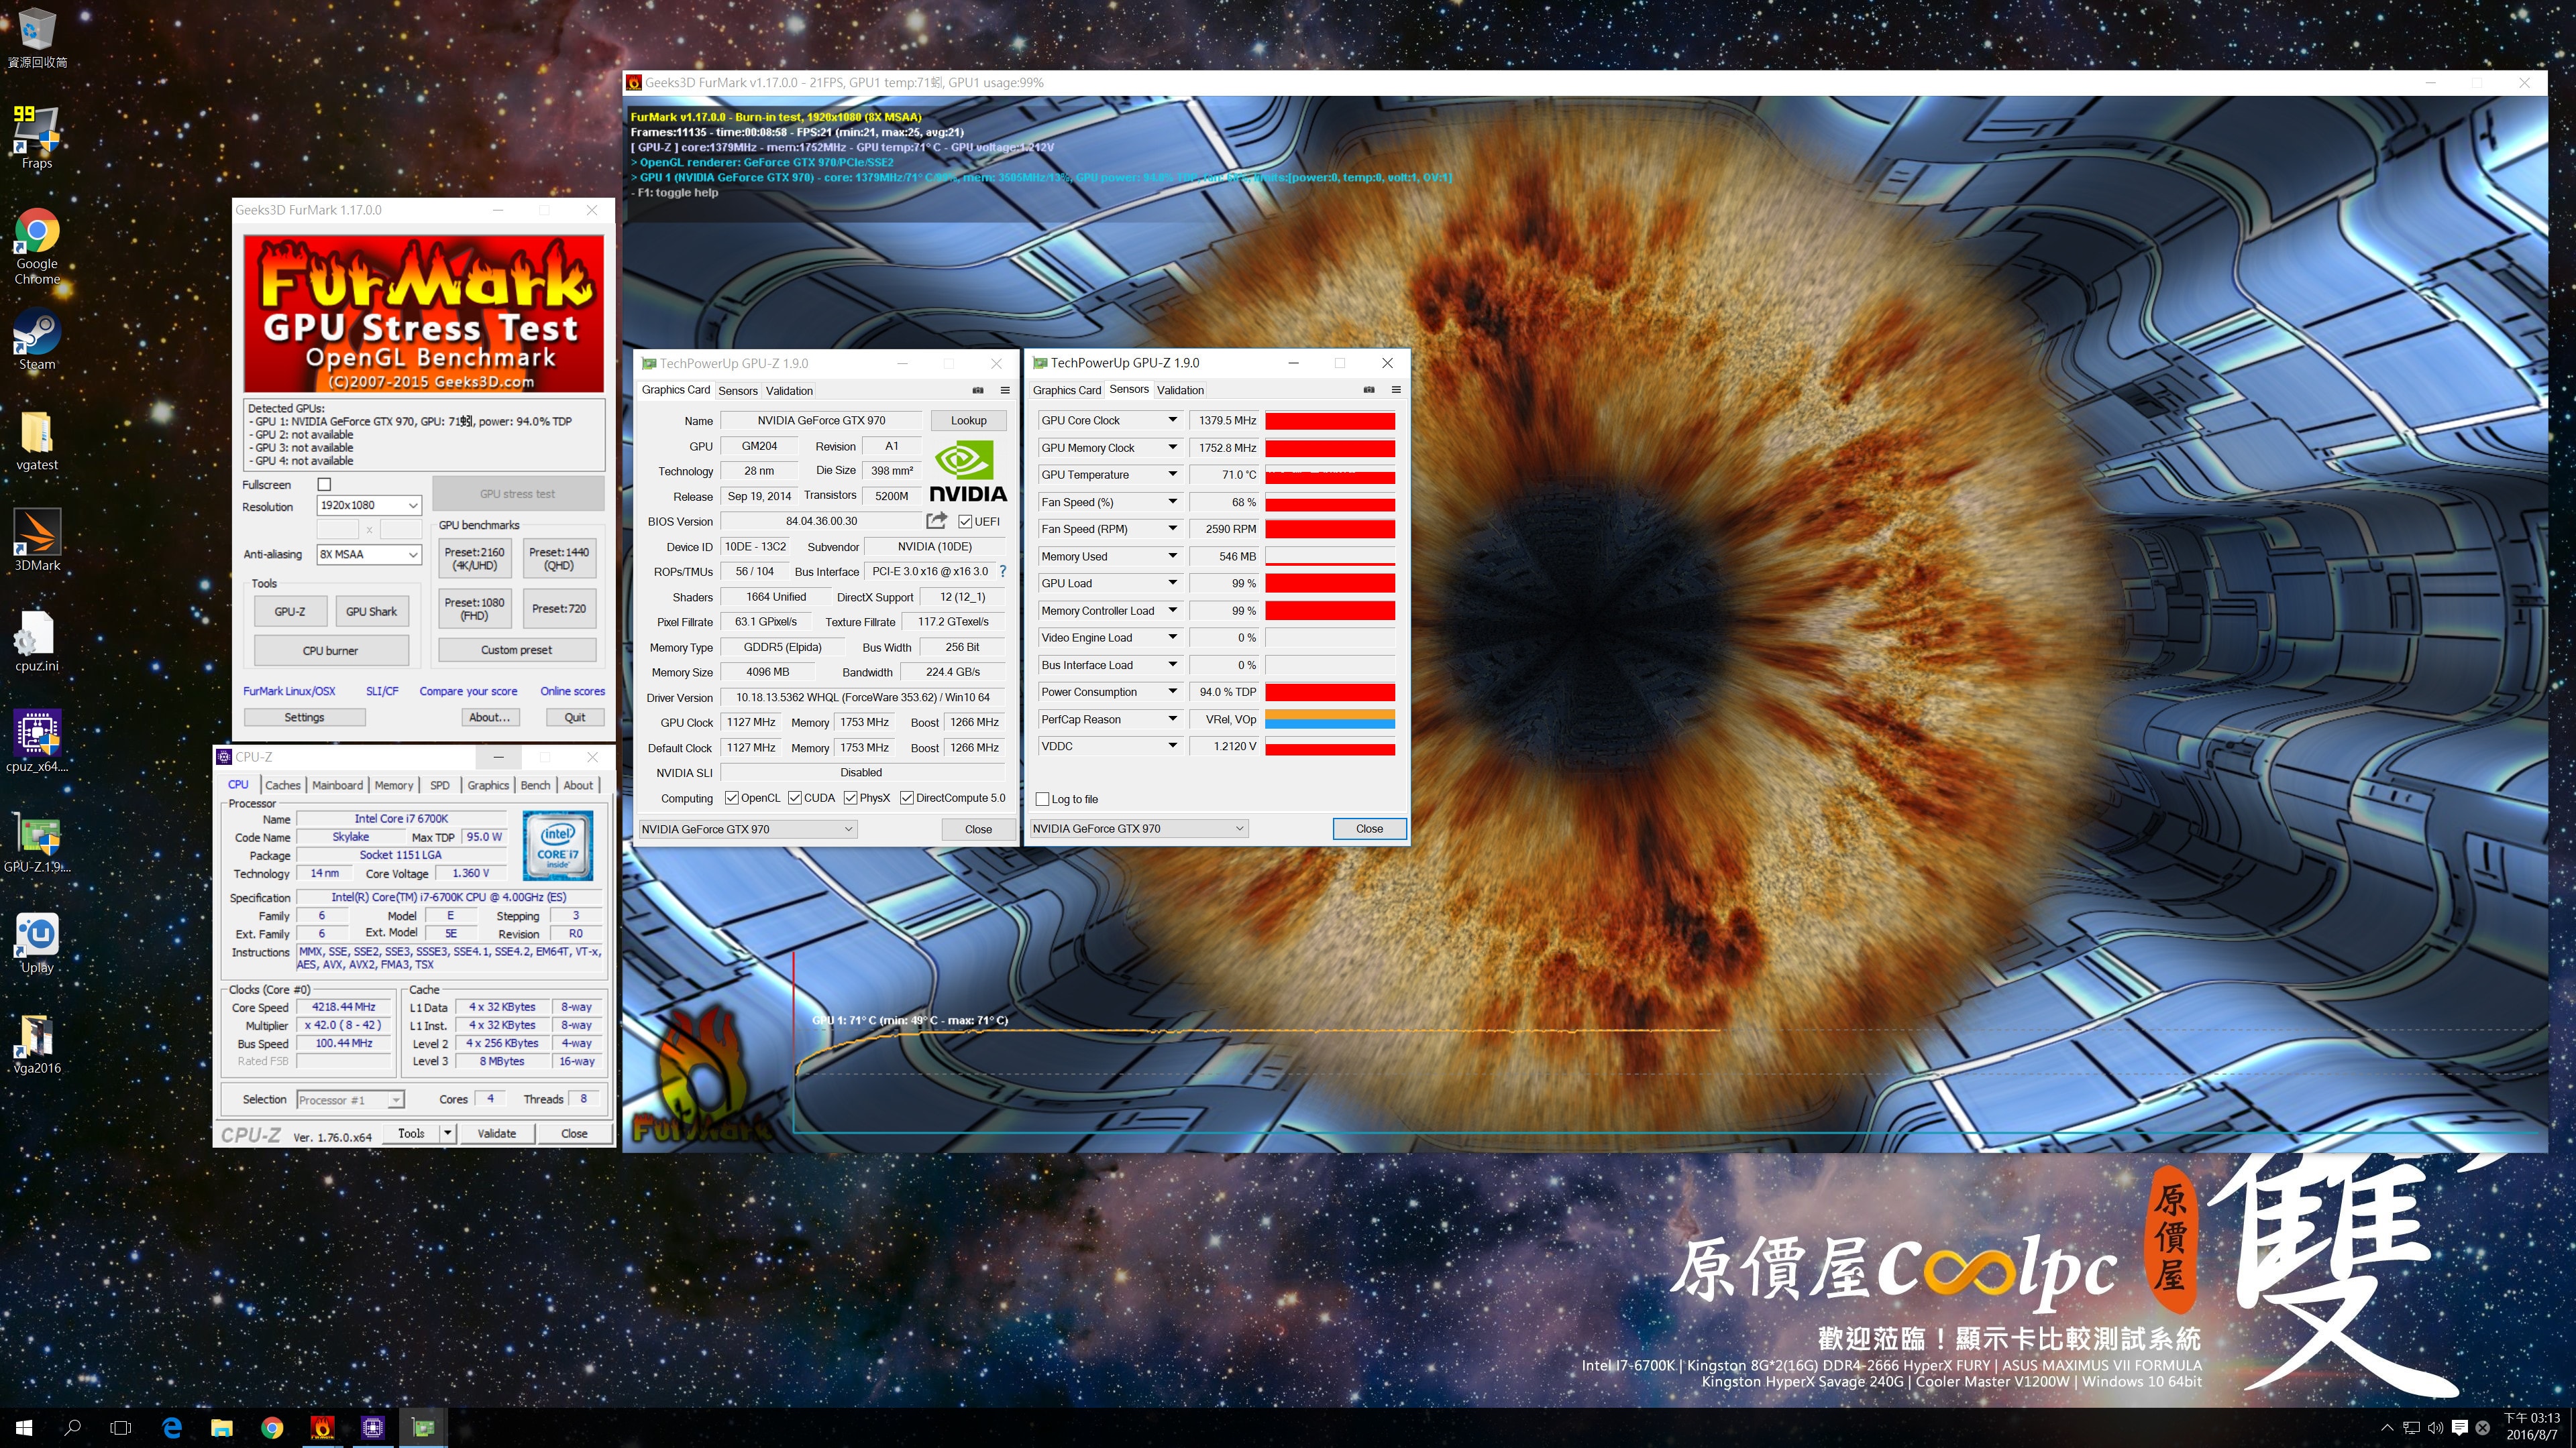The height and width of the screenshot is (1448, 2576).
Task: Toggle the DirectCompute 5.0 checkbox
Action: click(x=907, y=798)
